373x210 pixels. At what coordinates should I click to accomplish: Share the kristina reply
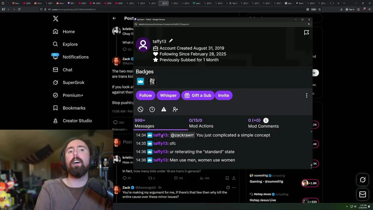click(x=234, y=178)
